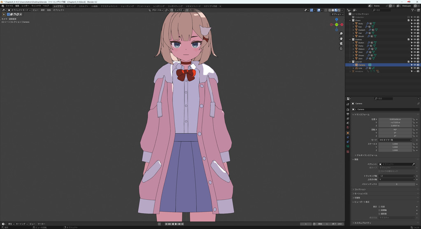Open the ファイル menu

(x=9, y=6)
